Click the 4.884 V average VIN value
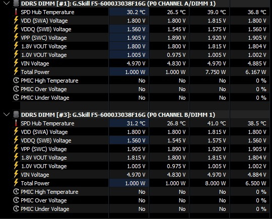This screenshot has width=272, height=219. tap(257, 175)
